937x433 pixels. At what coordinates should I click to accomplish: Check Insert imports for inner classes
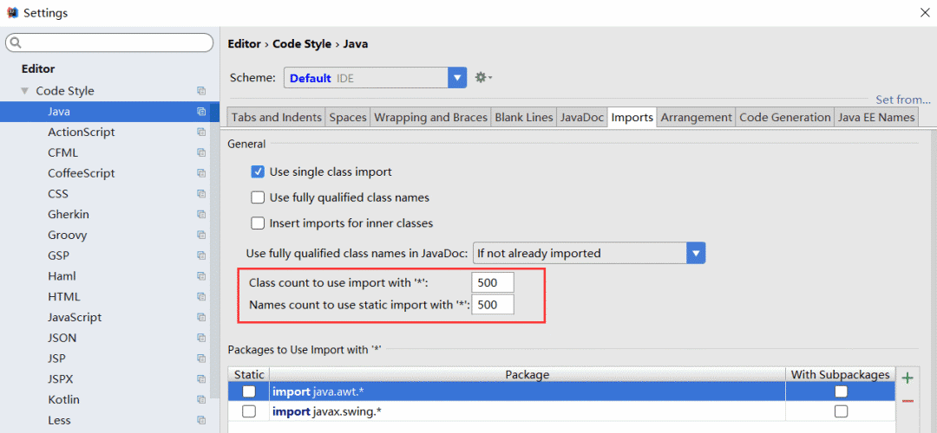[x=258, y=223]
